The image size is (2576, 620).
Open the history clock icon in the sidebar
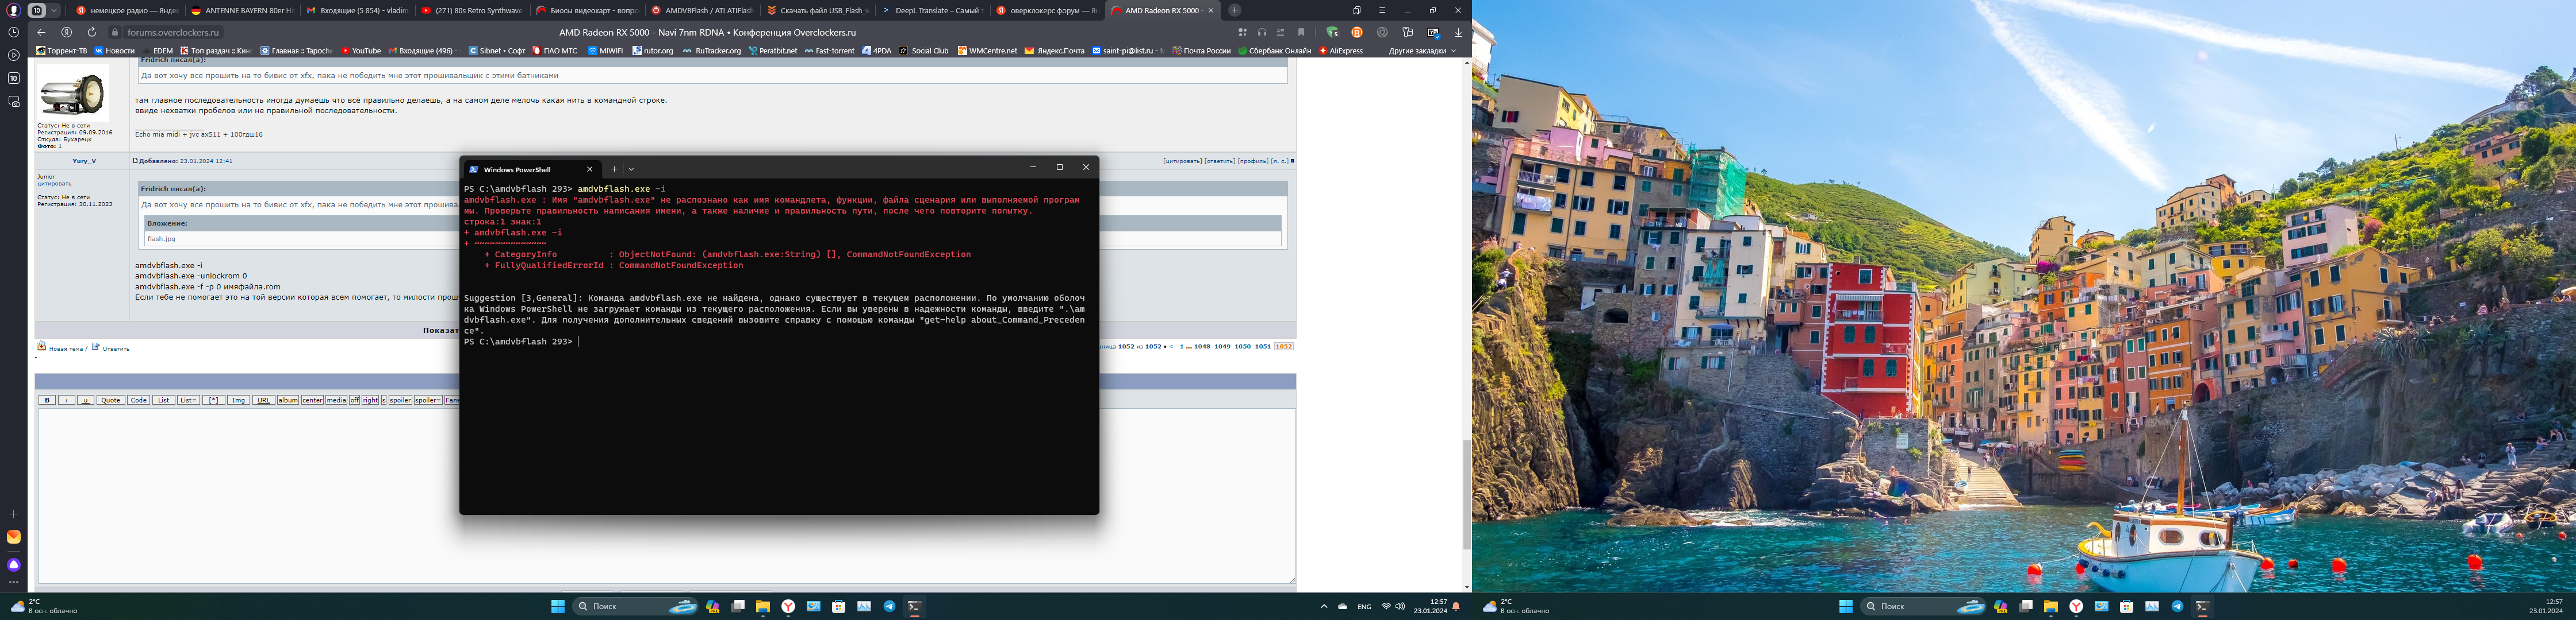14,32
